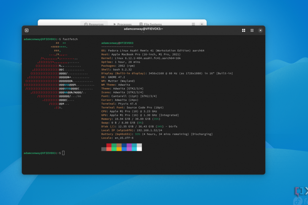Click the 'Uptime: 1 hour, 28 mins' line
This screenshot has height=205, width=308.
coord(121,62)
